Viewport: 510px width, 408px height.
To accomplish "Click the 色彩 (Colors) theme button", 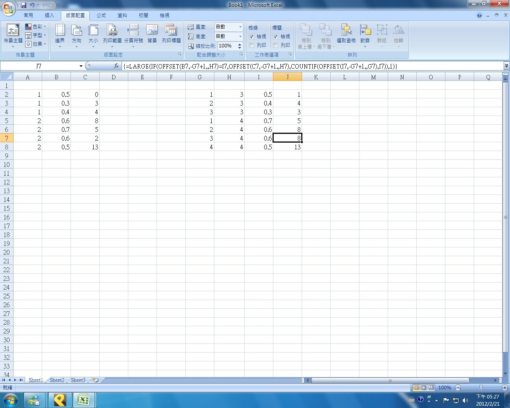I will pos(35,27).
